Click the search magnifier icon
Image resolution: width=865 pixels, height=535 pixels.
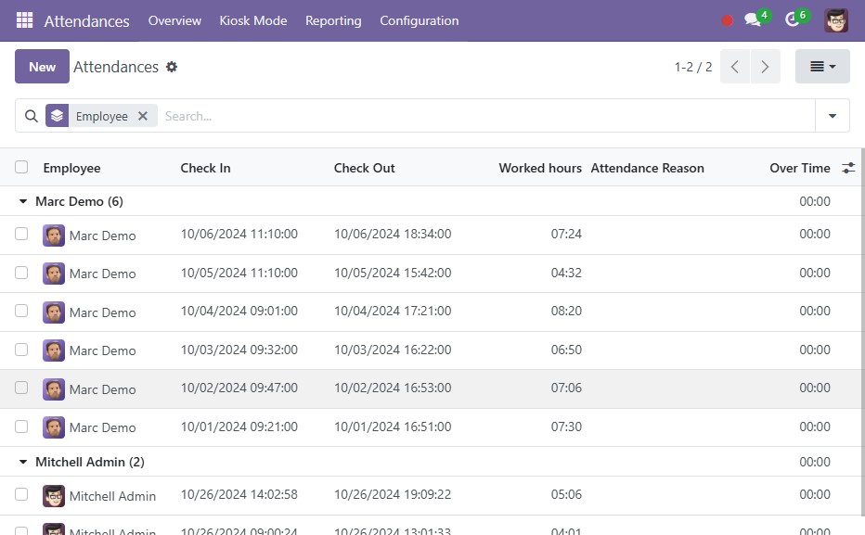pyautogui.click(x=31, y=115)
